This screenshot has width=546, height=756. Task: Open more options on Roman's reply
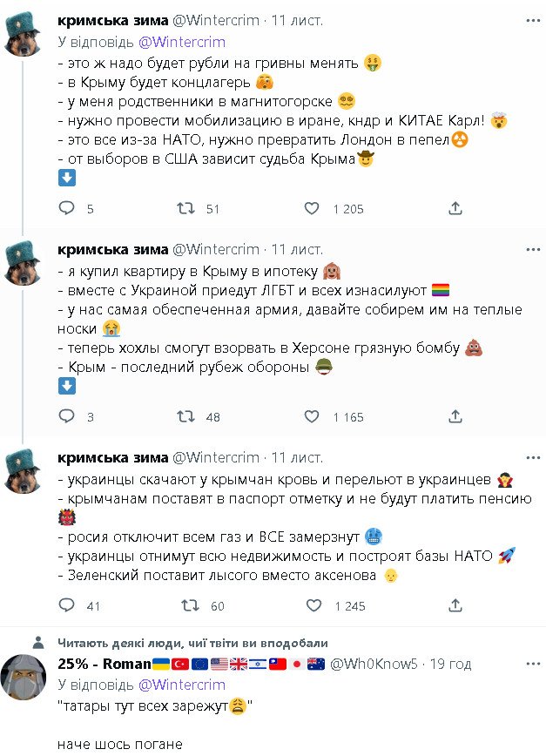530,665
